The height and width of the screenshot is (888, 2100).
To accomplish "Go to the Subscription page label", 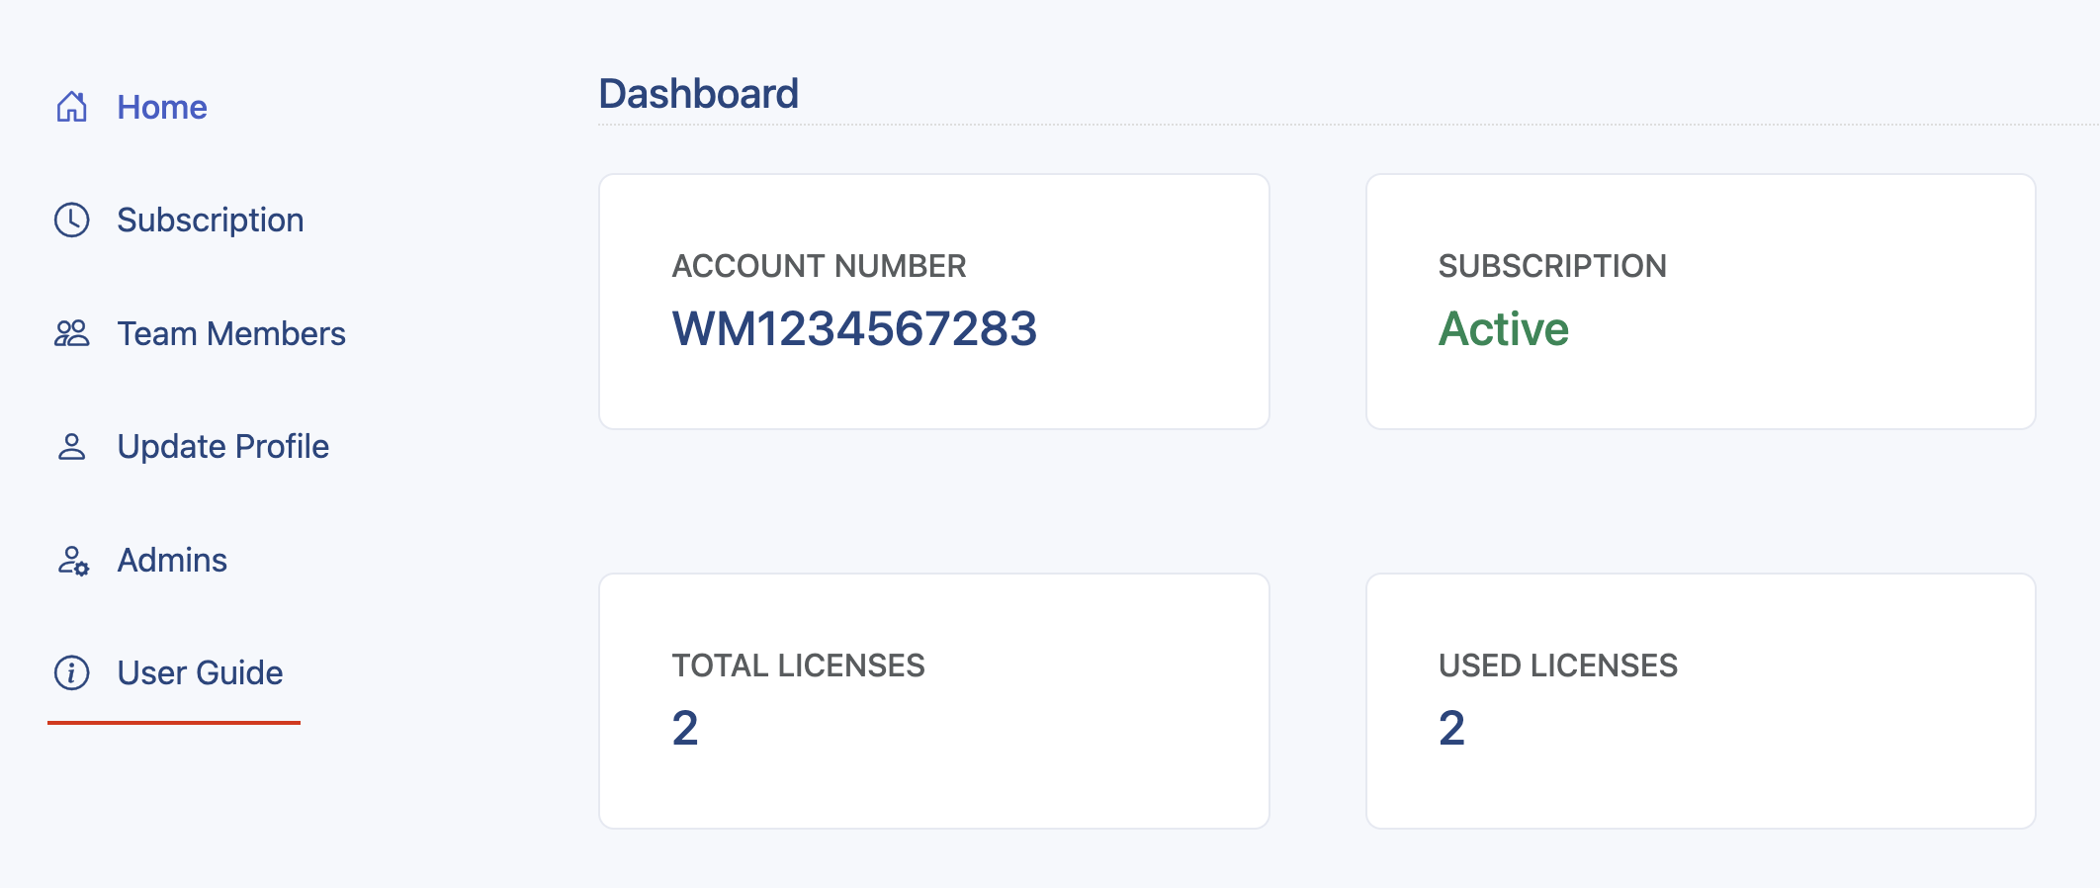I will [210, 220].
